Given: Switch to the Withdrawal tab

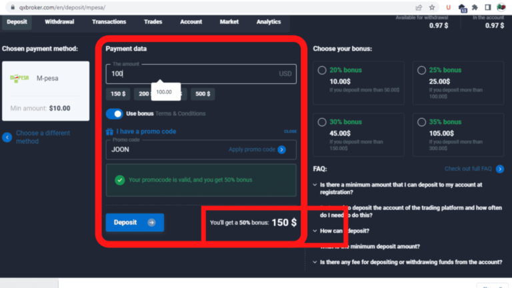Looking at the screenshot, I should point(59,22).
